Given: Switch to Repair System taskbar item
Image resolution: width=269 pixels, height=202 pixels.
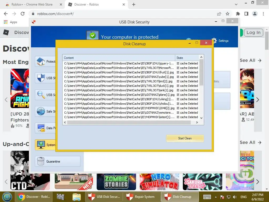Looking at the screenshot, I should tap(141, 197).
